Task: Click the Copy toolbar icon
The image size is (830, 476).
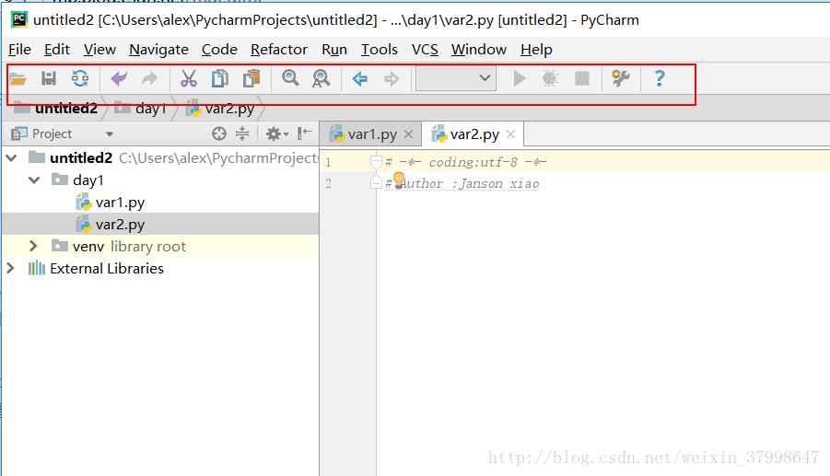Action: click(x=219, y=79)
